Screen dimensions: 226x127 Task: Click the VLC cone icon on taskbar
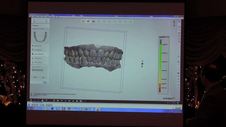click(x=98, y=109)
